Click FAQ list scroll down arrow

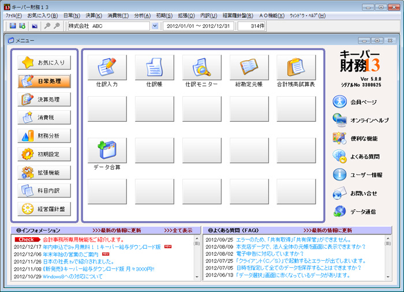pyautogui.click(x=388, y=277)
